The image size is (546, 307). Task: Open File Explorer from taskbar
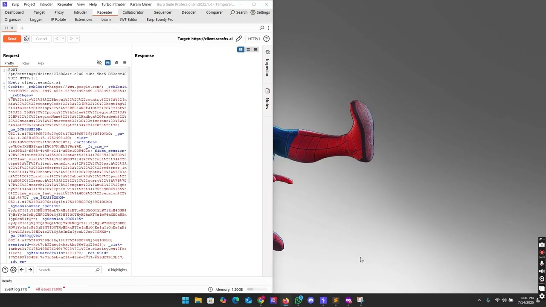click(x=198, y=300)
